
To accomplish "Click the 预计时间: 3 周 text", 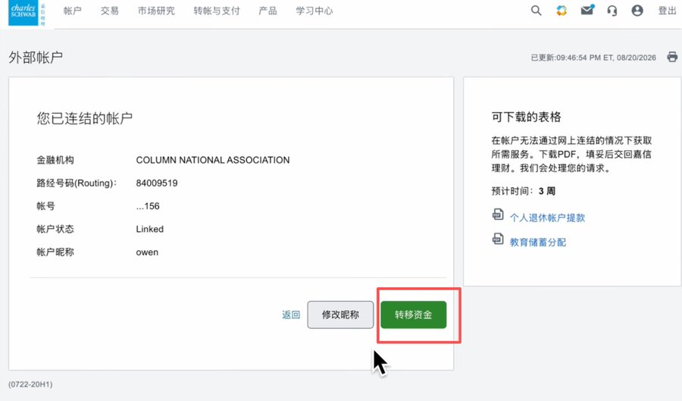I will [x=523, y=191].
